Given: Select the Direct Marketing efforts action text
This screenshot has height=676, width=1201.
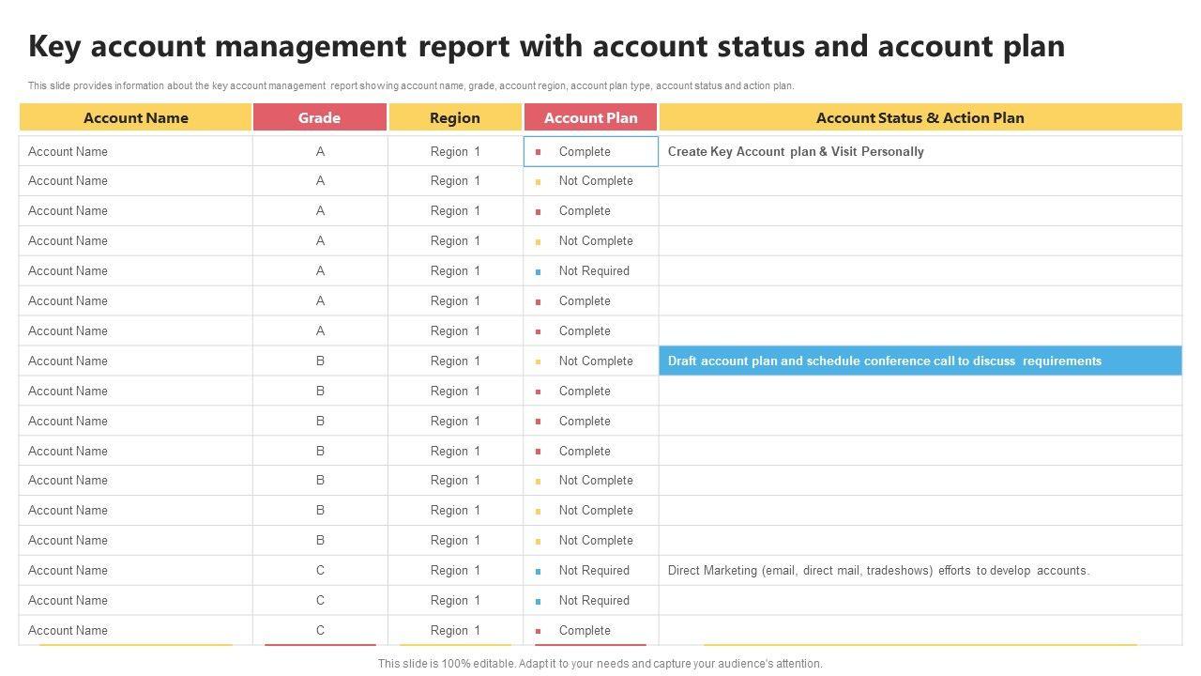Looking at the screenshot, I should pos(878,570).
